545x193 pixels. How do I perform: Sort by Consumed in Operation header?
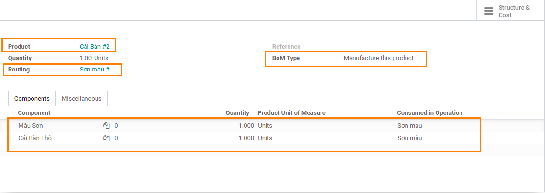click(x=429, y=113)
